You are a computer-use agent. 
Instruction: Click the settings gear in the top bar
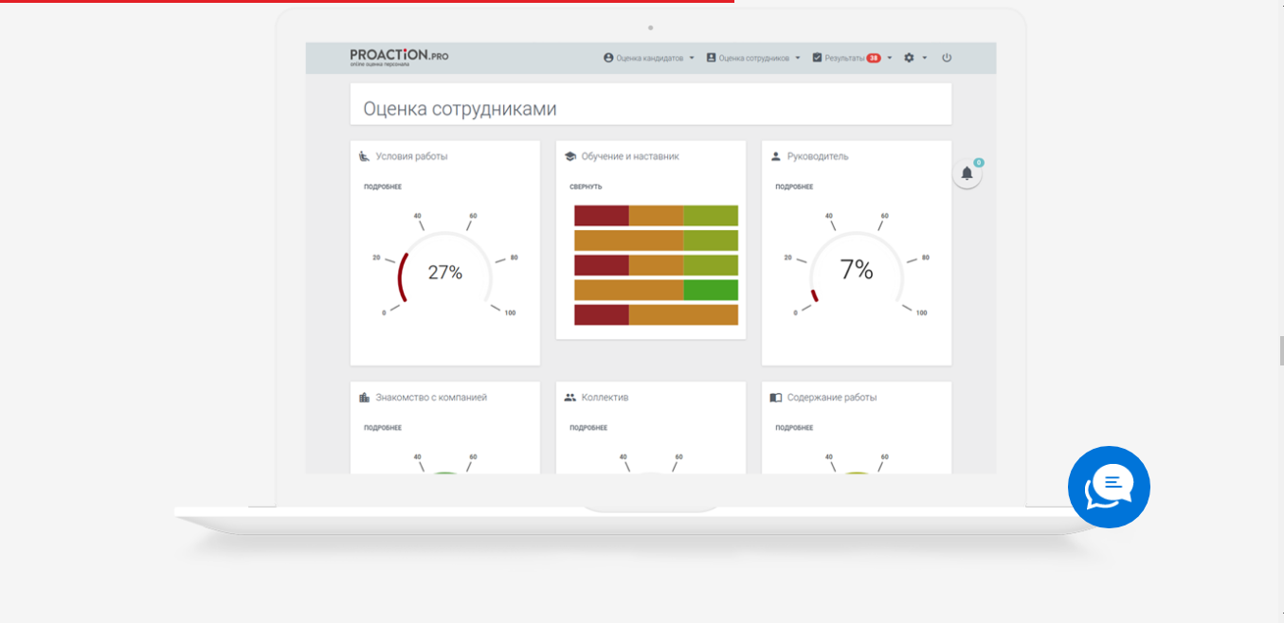[909, 57]
